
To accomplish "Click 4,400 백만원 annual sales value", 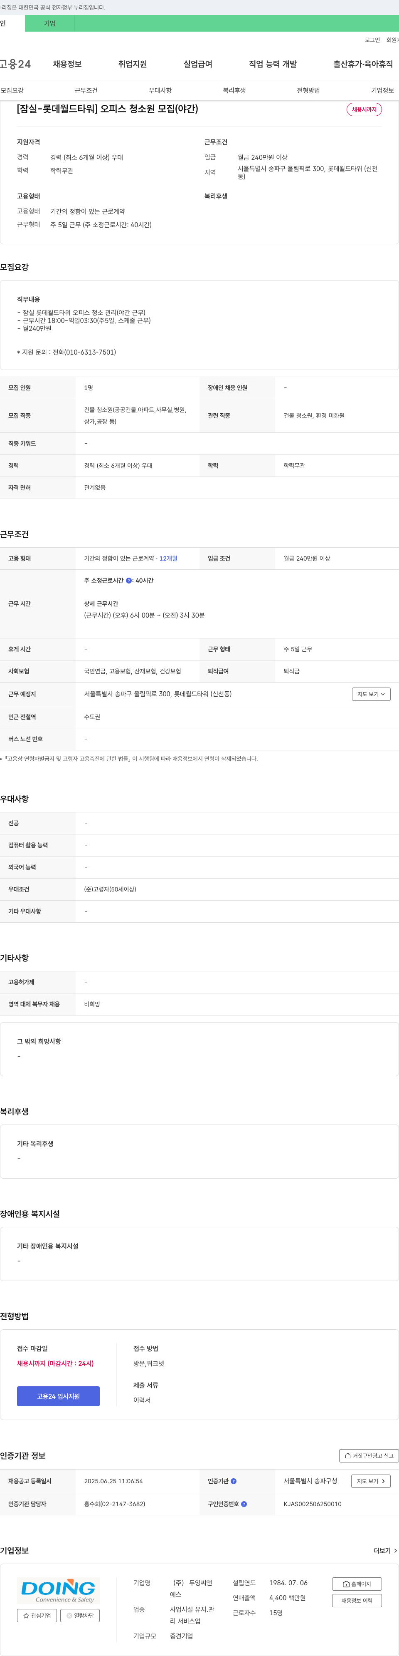I will [x=287, y=1598].
